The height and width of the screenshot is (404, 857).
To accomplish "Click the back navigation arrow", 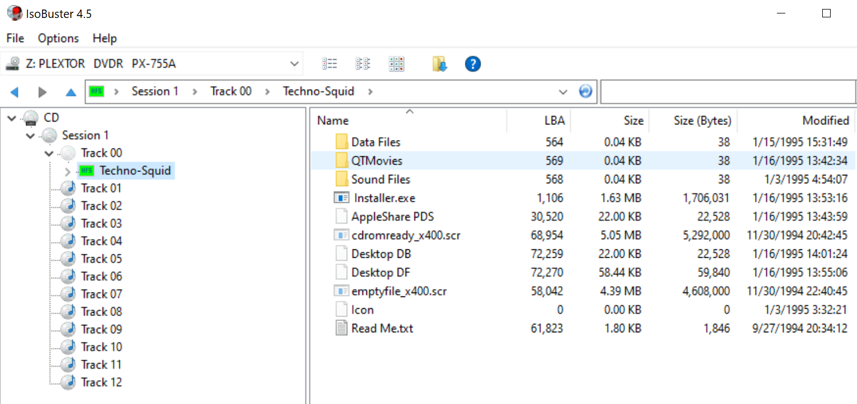I will point(15,92).
